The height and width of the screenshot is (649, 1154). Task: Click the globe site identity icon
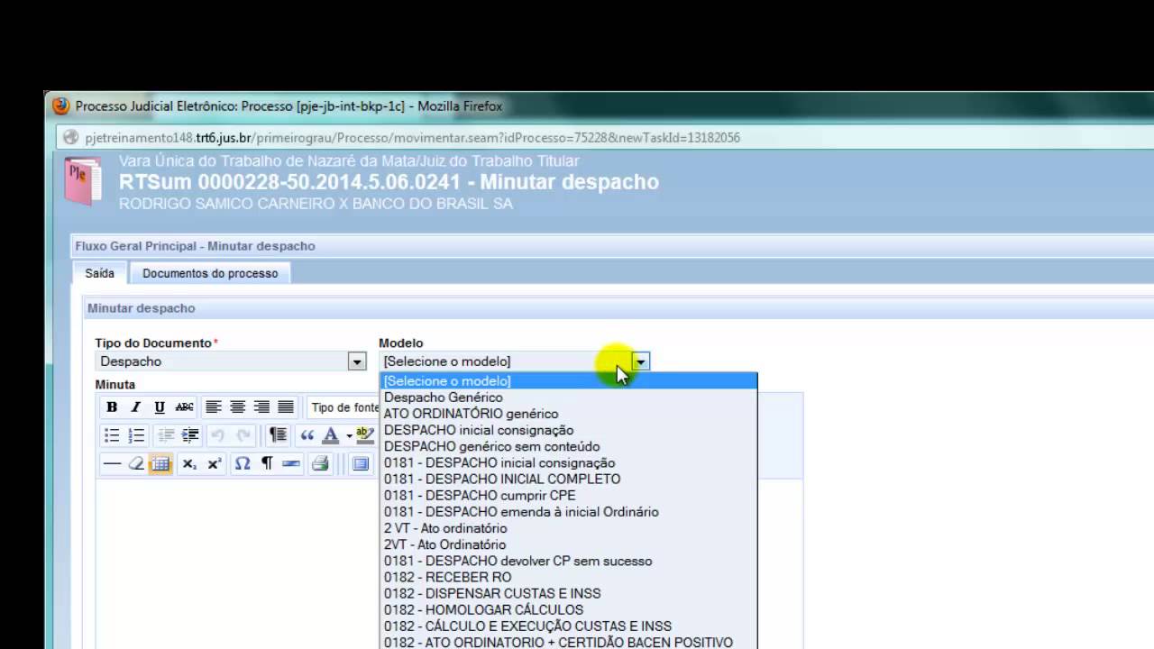pos(70,138)
